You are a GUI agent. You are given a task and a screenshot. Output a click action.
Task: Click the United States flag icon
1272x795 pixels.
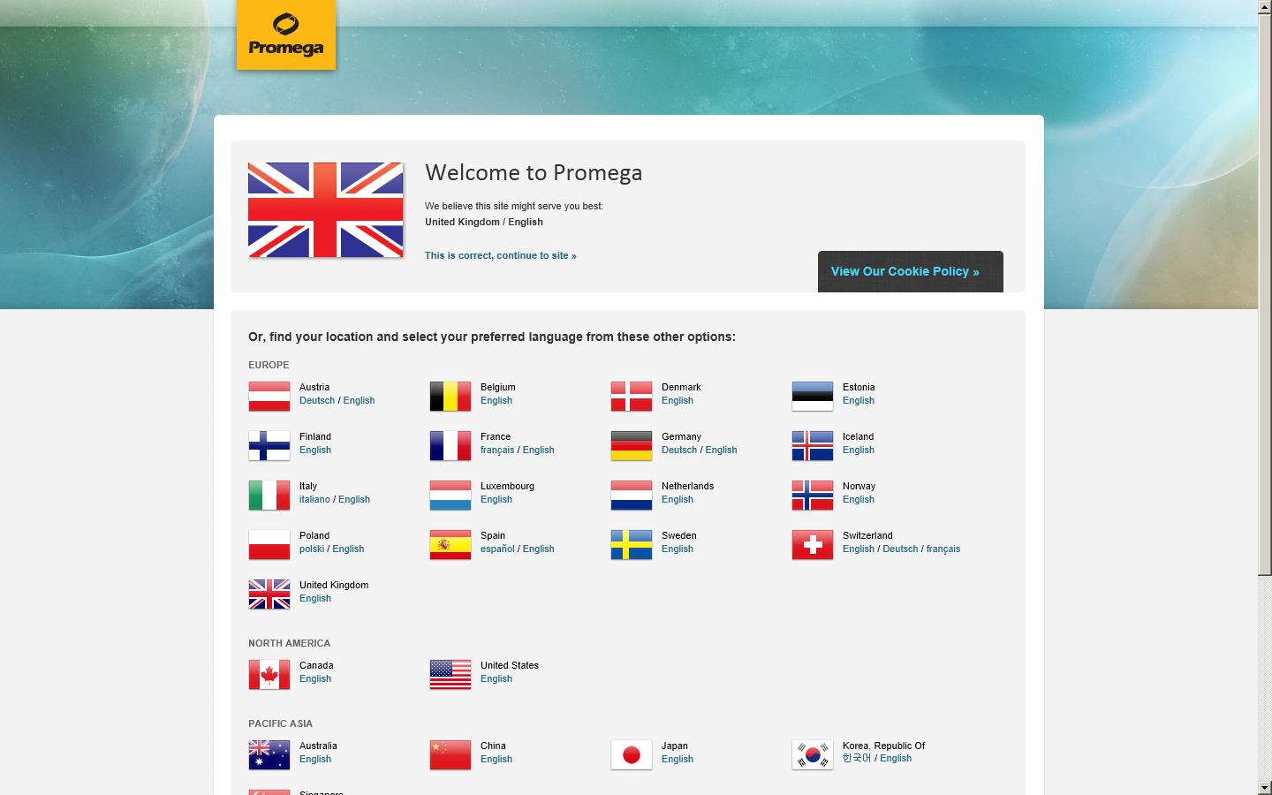tap(450, 675)
